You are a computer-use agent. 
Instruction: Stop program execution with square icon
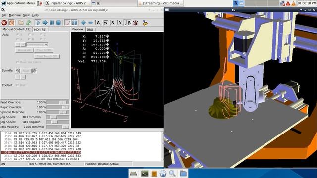click(x=58, y=23)
